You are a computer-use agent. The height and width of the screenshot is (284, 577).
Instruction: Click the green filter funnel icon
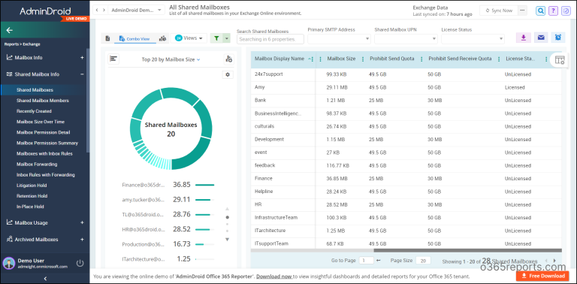216,38
